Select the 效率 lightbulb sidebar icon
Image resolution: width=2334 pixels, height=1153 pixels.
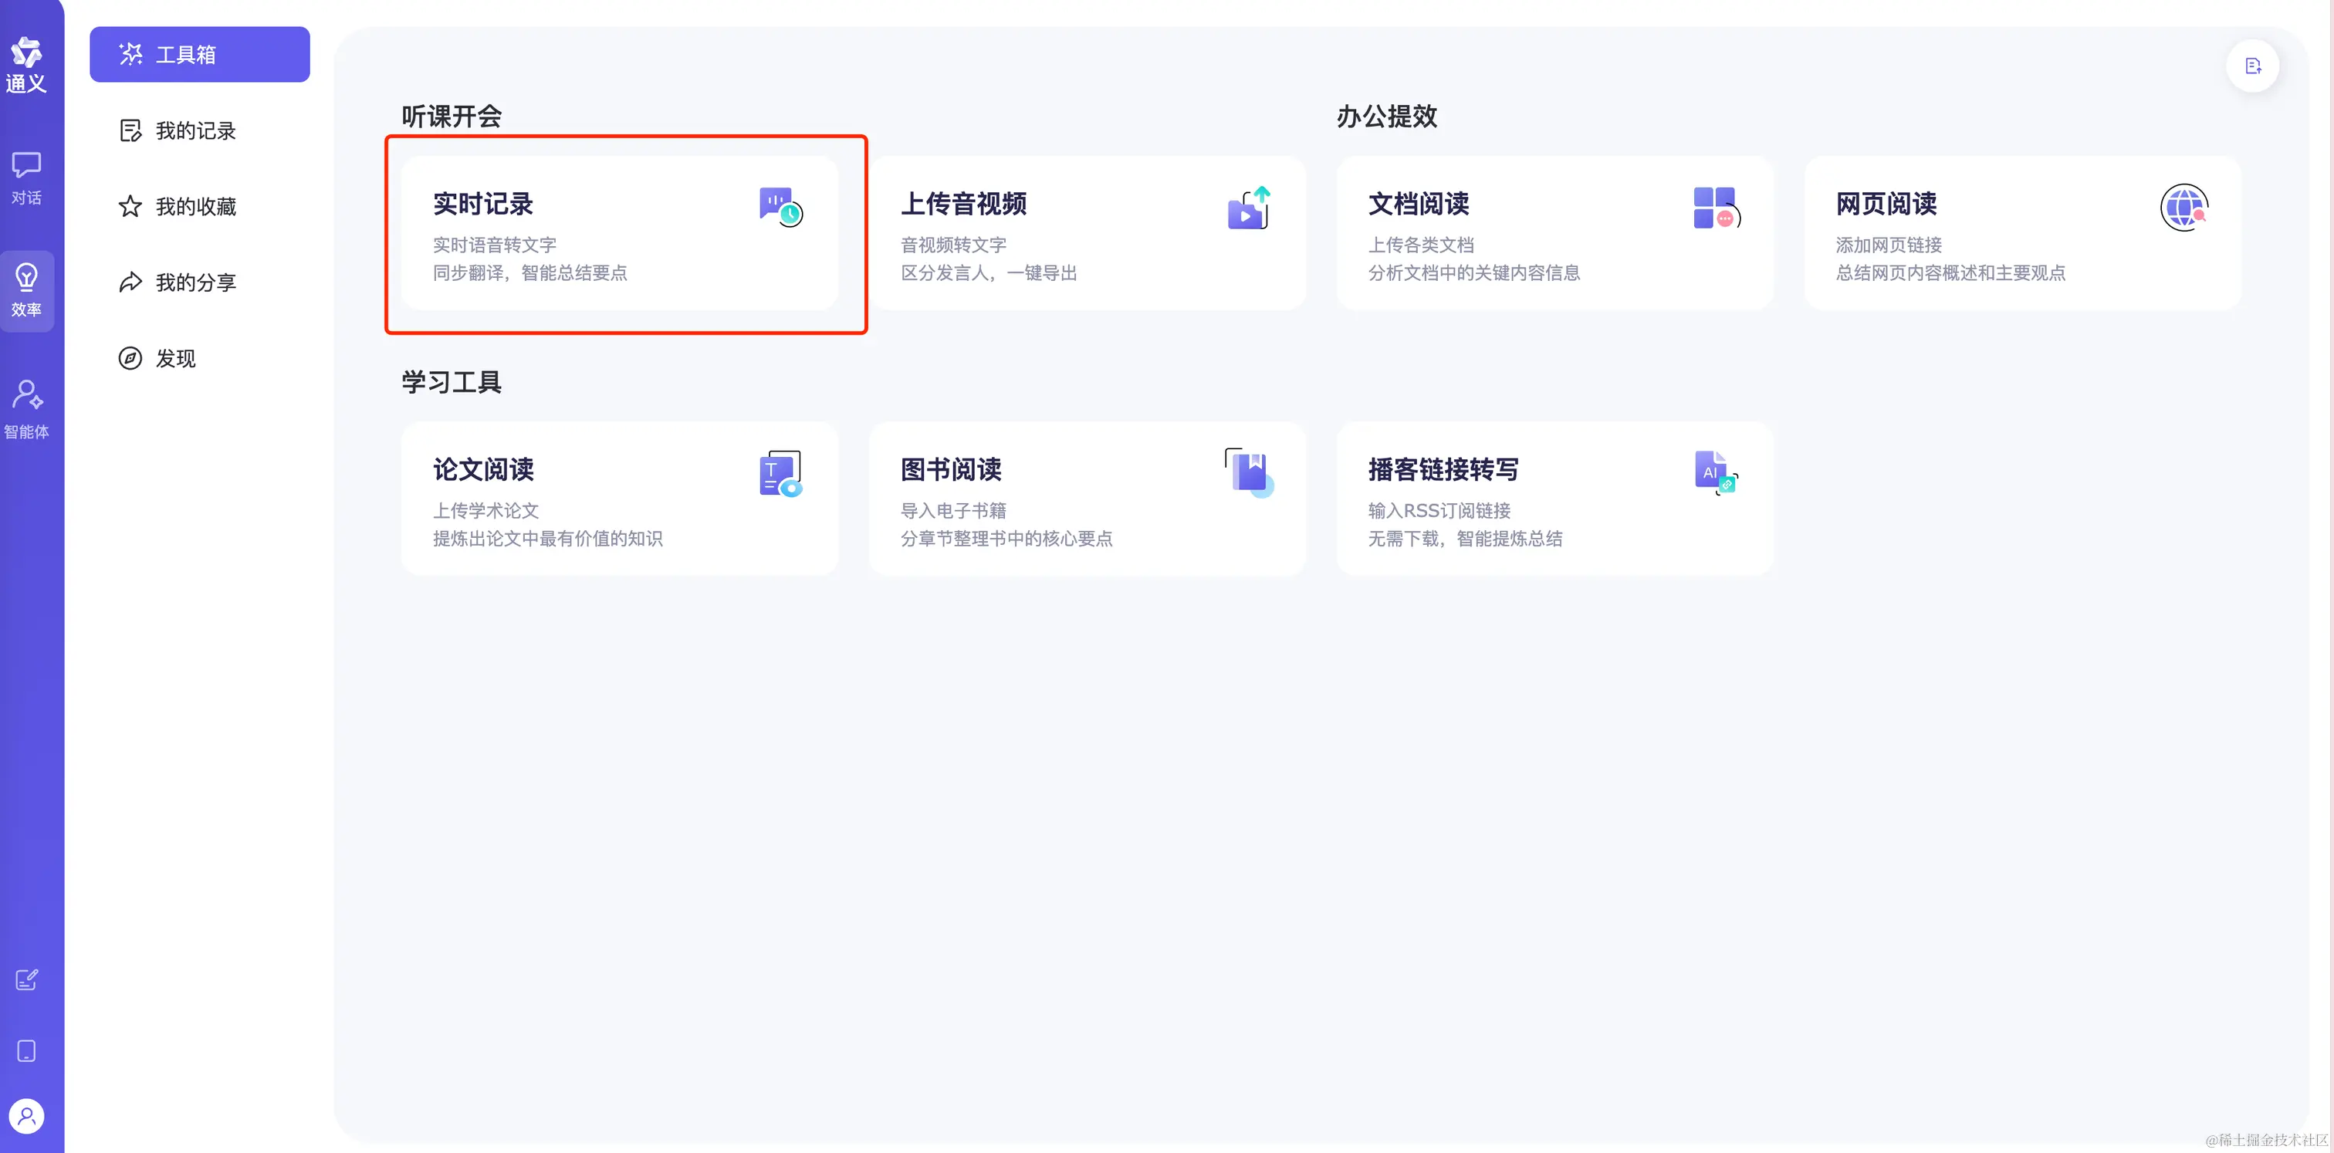click(x=26, y=290)
